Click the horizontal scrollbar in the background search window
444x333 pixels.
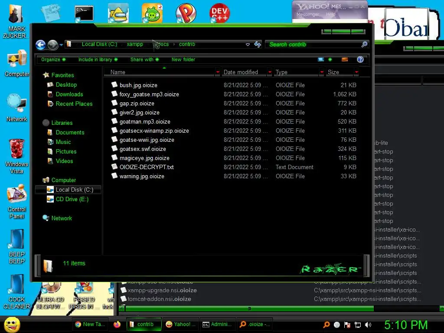[x=249, y=308]
